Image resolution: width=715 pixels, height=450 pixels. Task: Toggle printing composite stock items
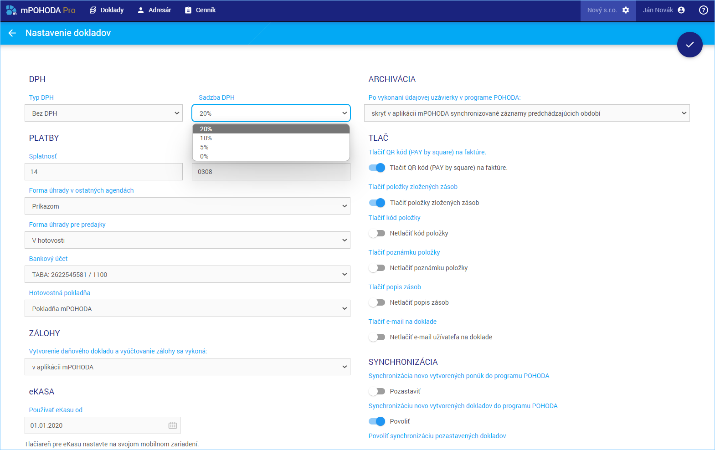click(377, 203)
